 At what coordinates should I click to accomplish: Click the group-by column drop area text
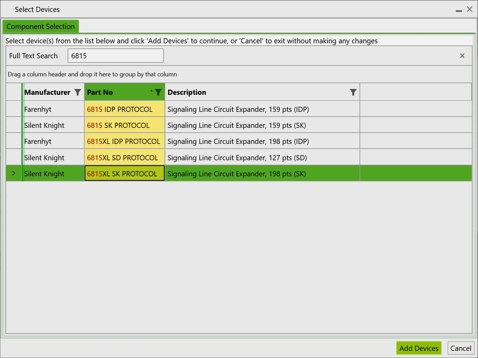(x=93, y=74)
